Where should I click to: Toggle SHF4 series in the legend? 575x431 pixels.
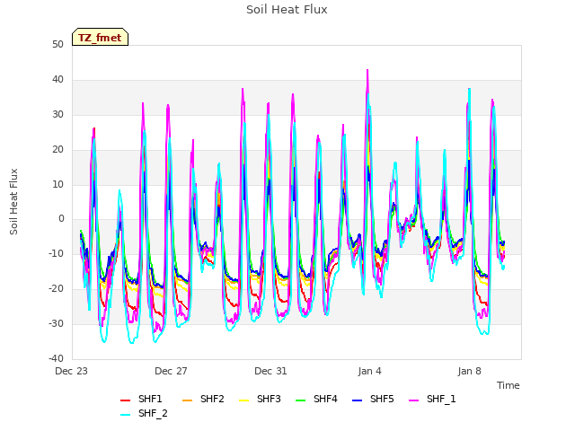[316, 399]
